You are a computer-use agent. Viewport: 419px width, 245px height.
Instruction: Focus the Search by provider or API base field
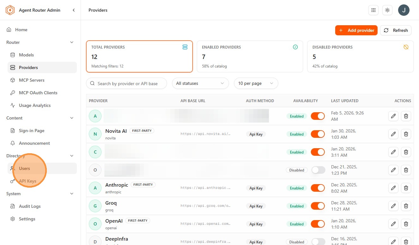126,83
